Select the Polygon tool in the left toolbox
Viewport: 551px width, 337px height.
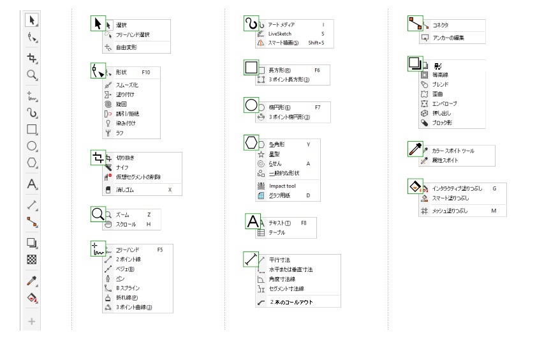pyautogui.click(x=32, y=163)
